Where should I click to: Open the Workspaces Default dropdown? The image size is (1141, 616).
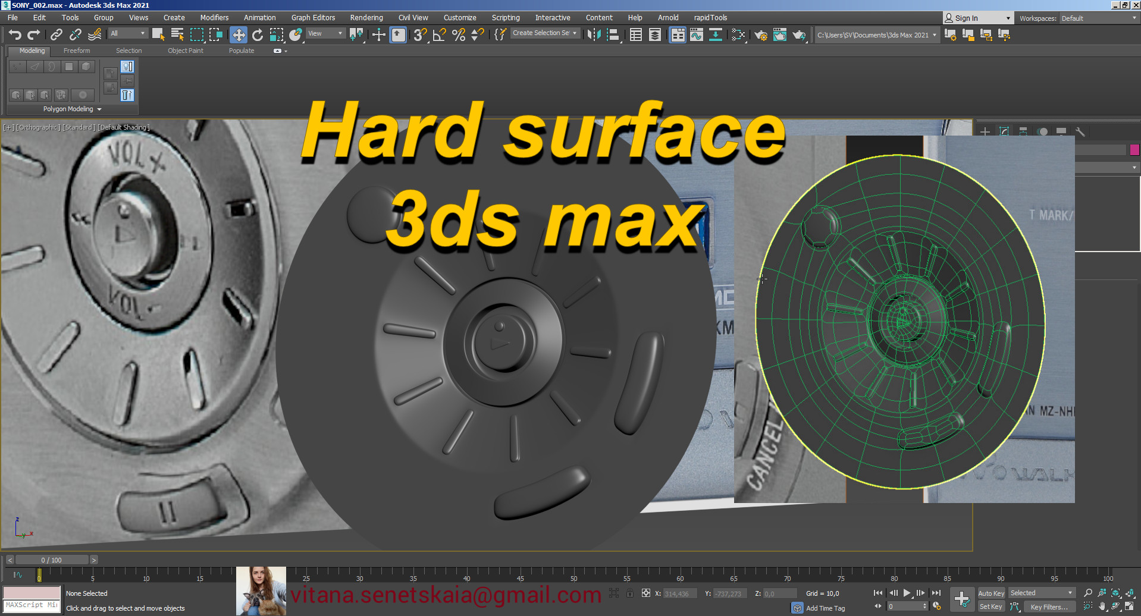click(1099, 18)
